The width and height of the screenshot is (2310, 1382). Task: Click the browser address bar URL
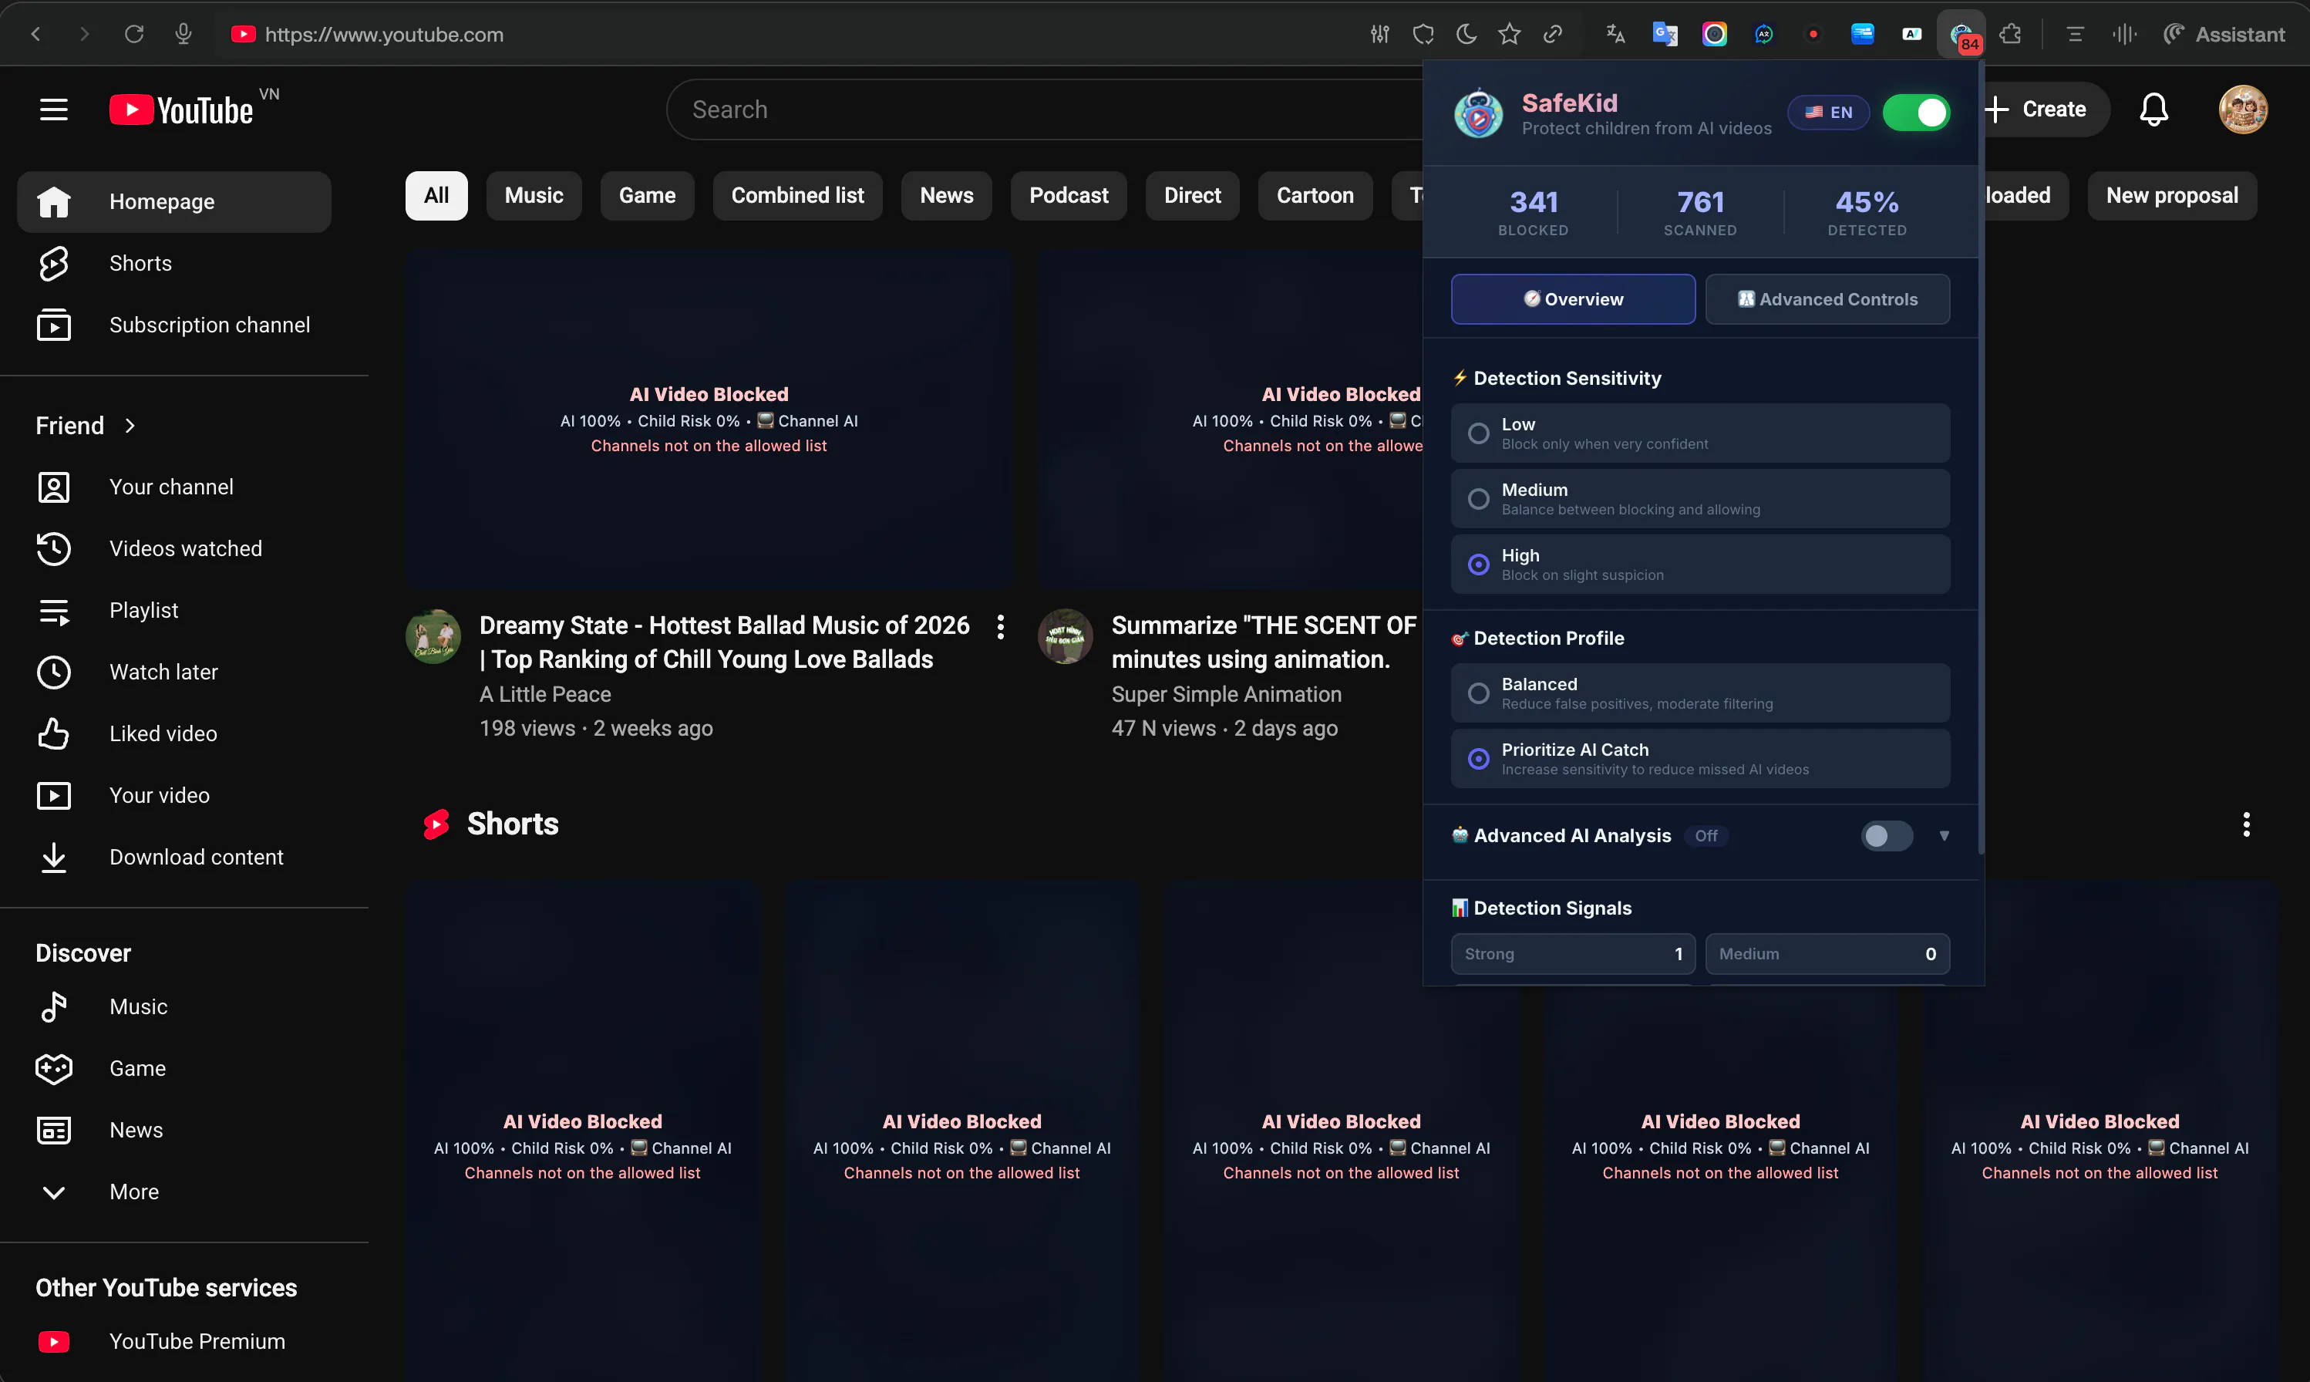(384, 35)
